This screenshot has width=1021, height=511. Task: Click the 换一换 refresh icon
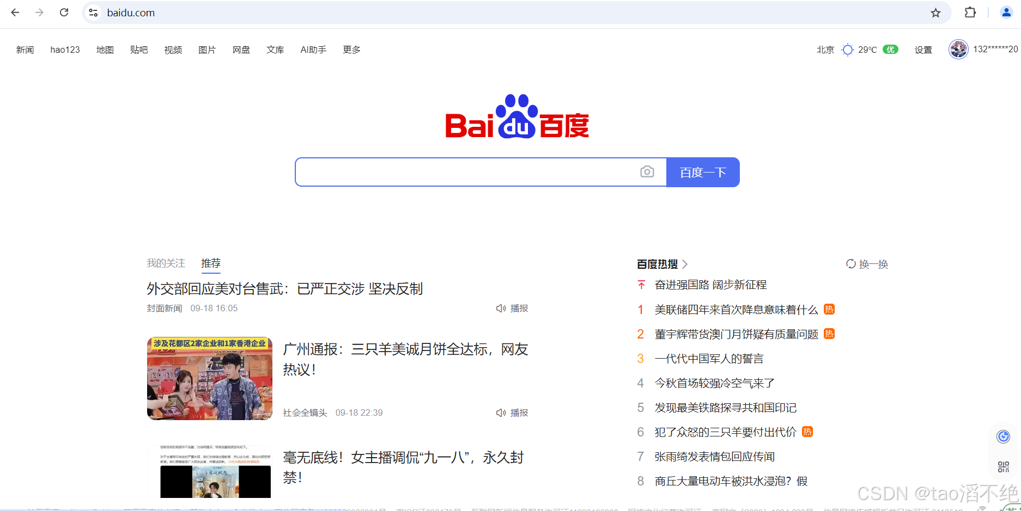click(851, 264)
